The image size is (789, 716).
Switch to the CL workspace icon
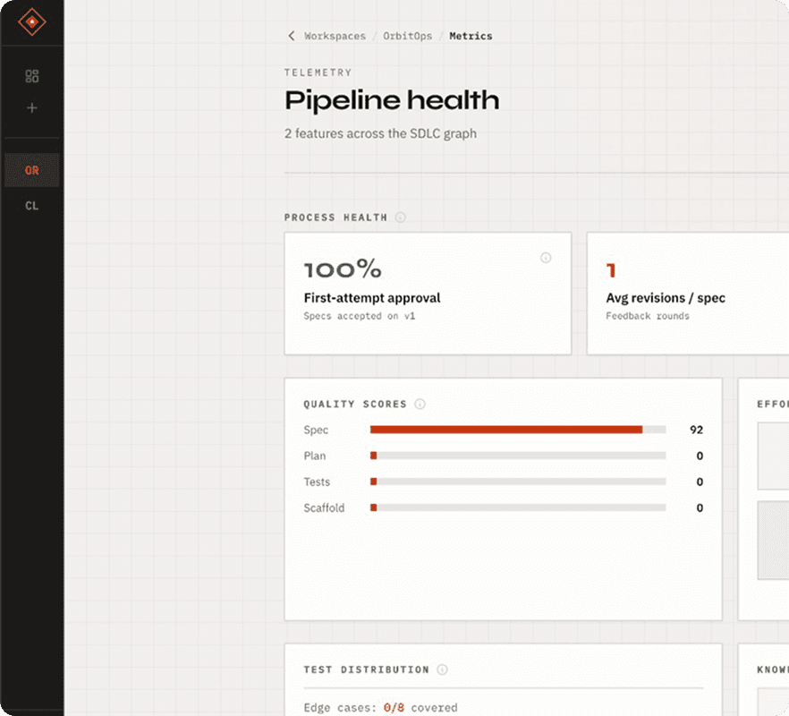click(x=31, y=205)
